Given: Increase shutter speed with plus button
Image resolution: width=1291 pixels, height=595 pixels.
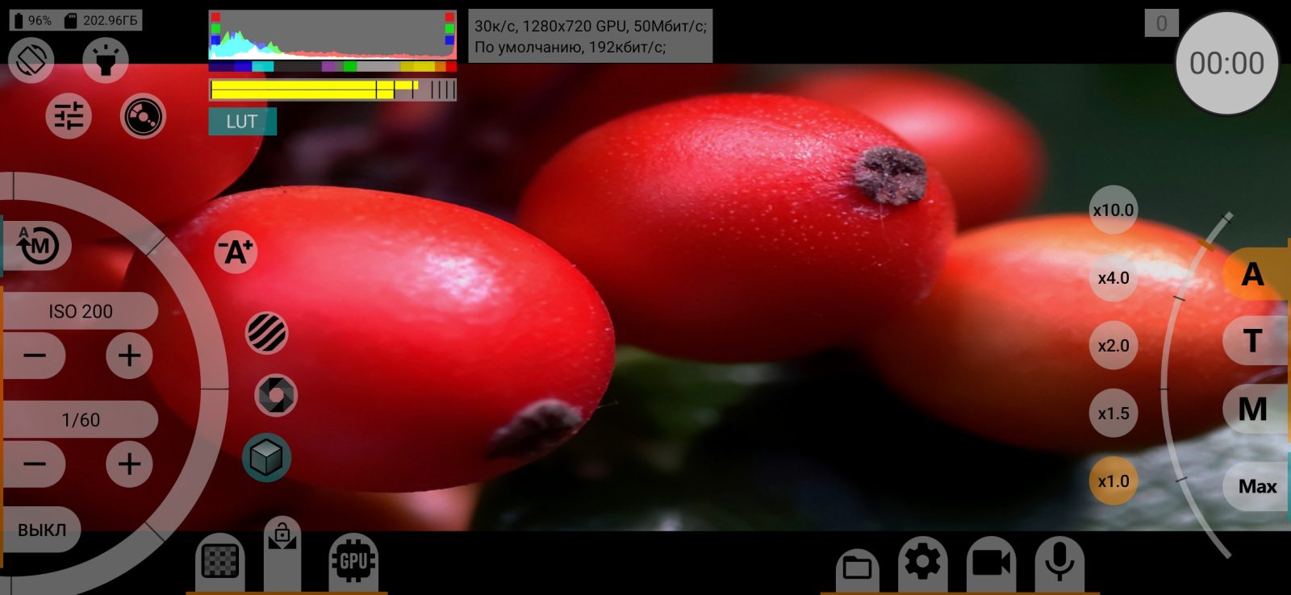Looking at the screenshot, I should click(x=129, y=464).
